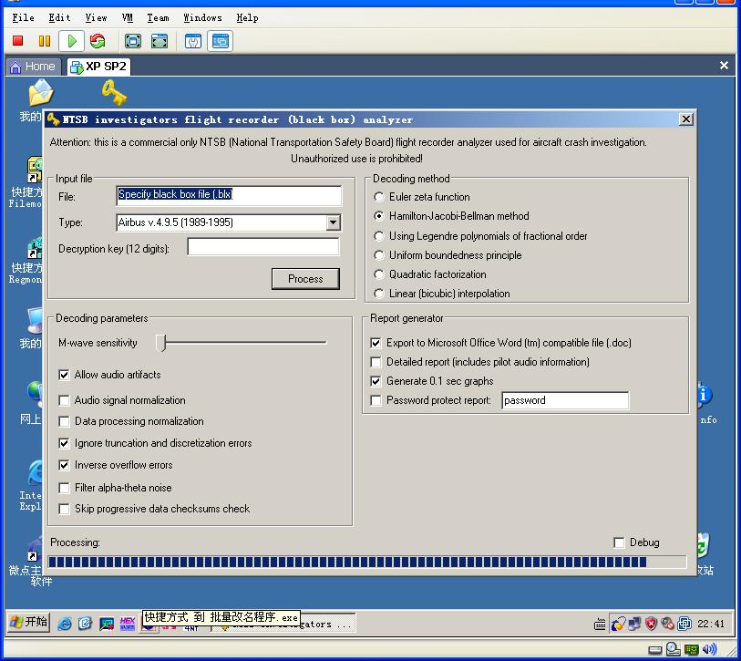
Task: Enable Audio signal normalization
Action: pyautogui.click(x=64, y=400)
